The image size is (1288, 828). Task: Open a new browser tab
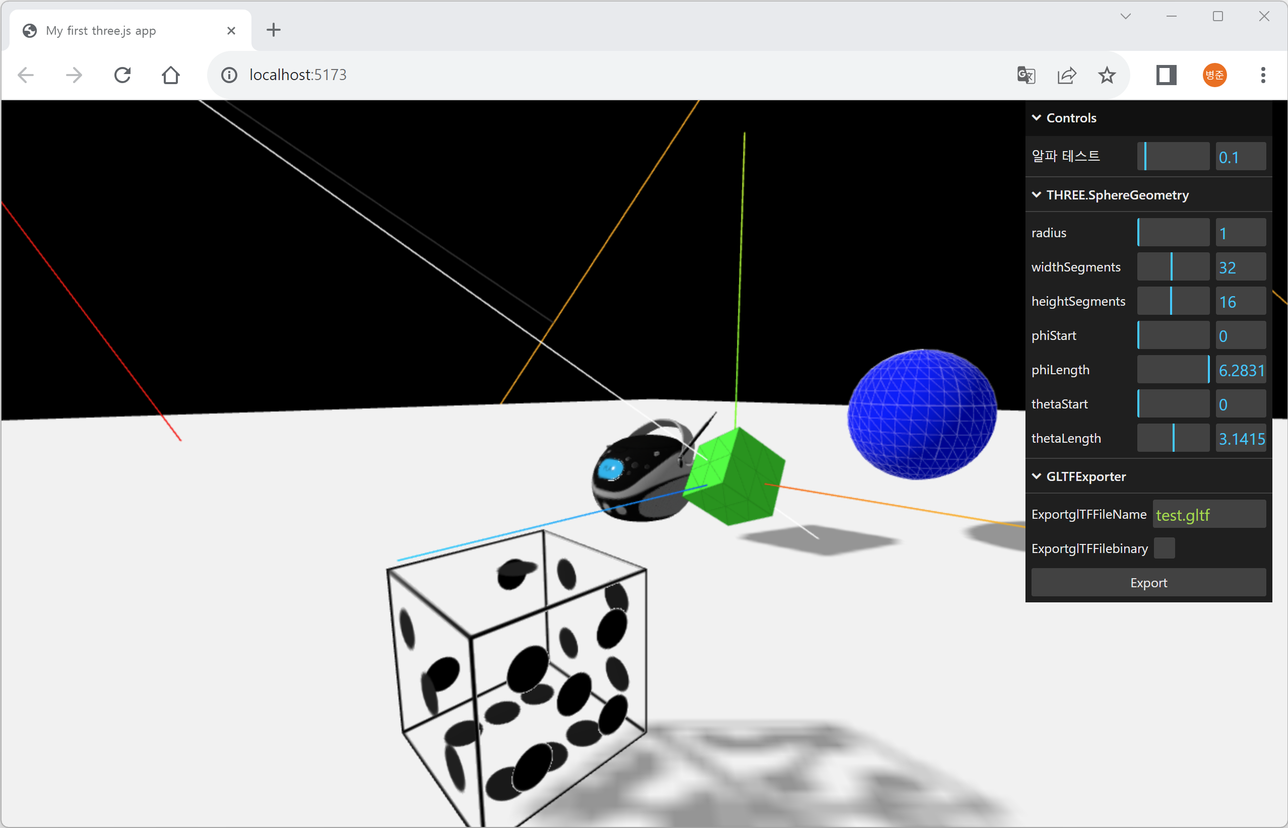(273, 30)
